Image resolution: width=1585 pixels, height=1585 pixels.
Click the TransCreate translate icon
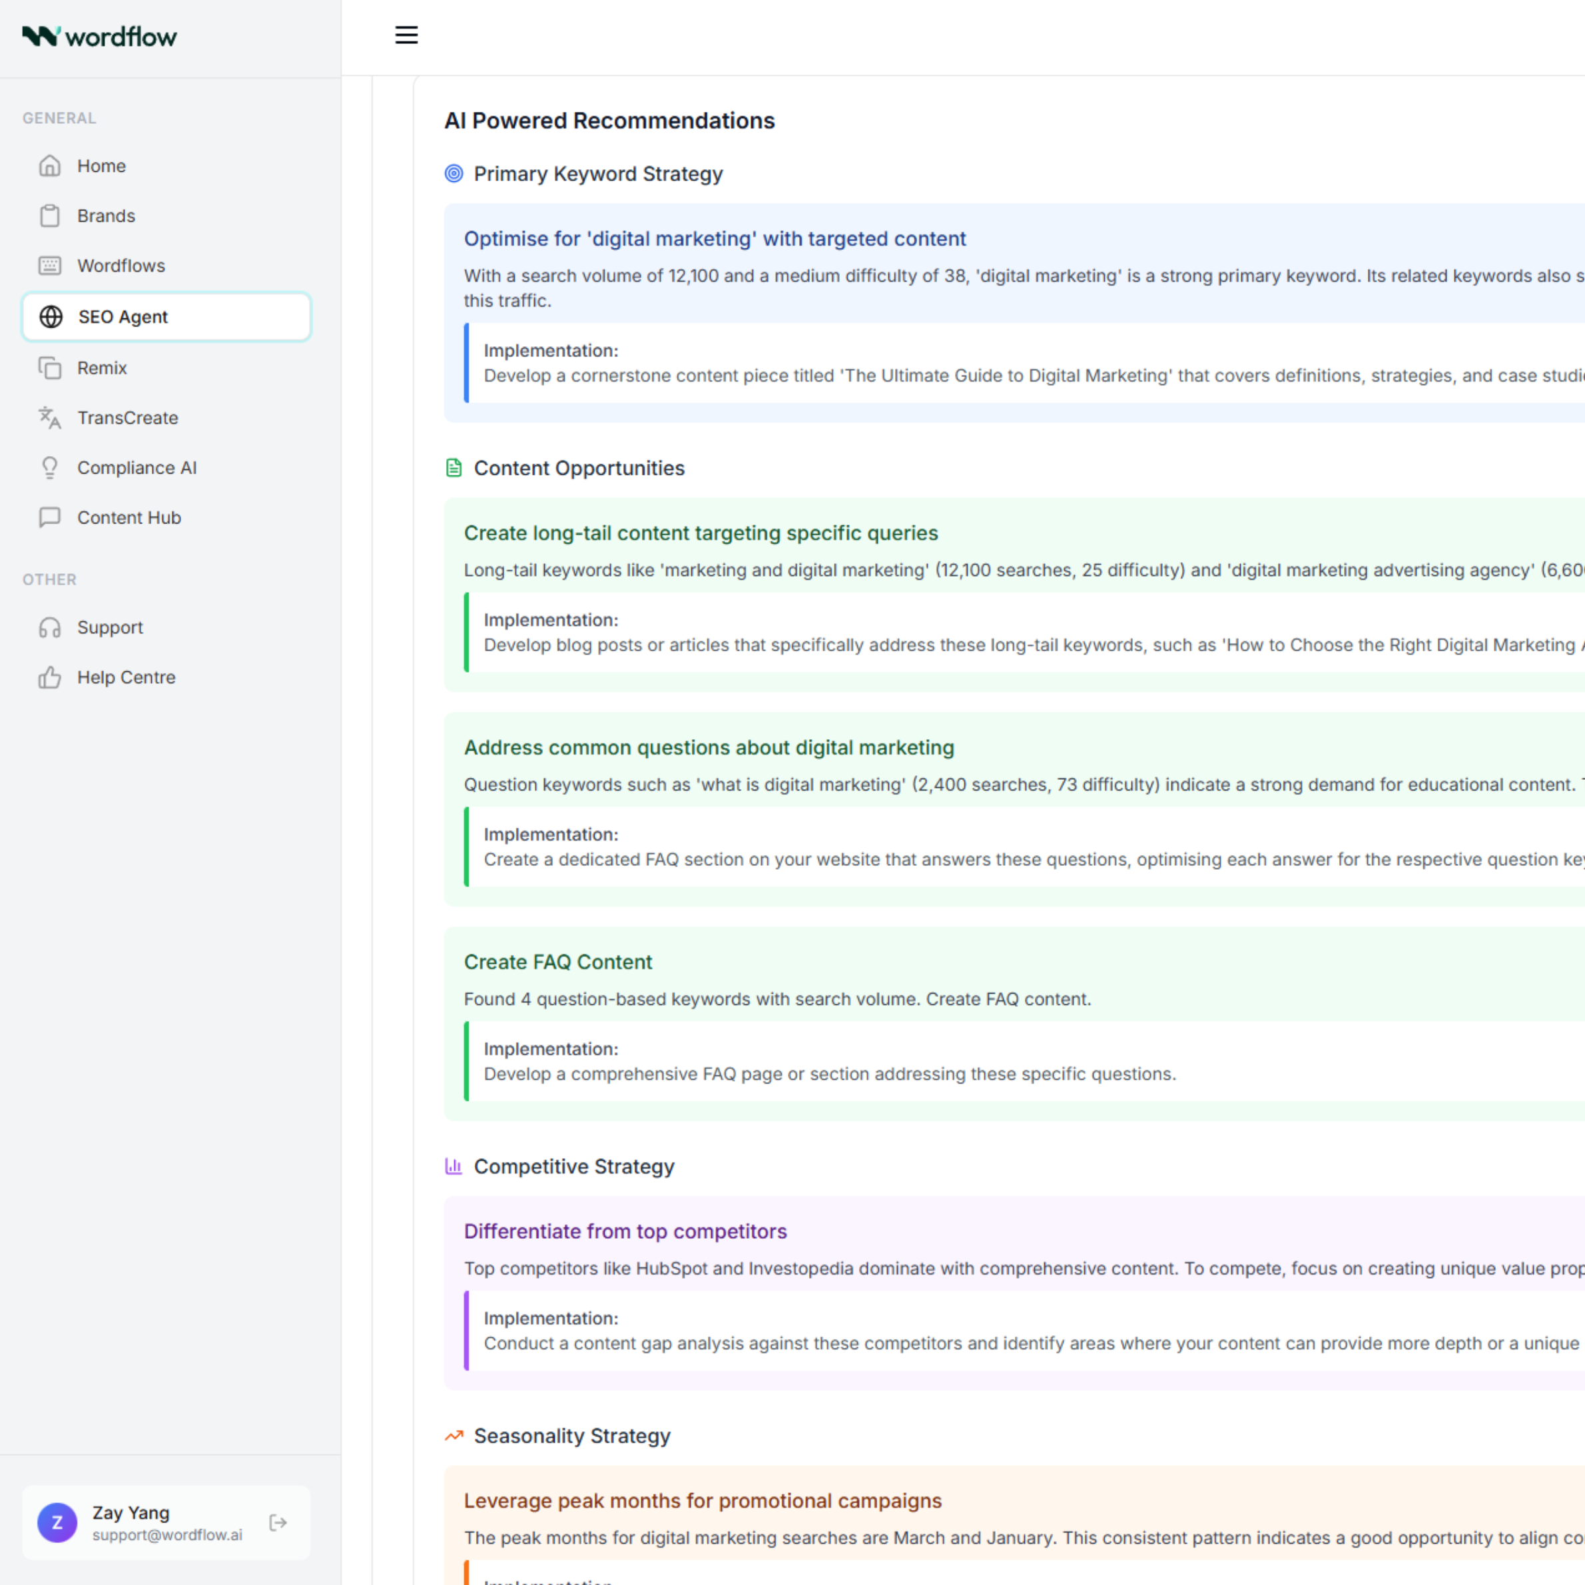(x=50, y=418)
